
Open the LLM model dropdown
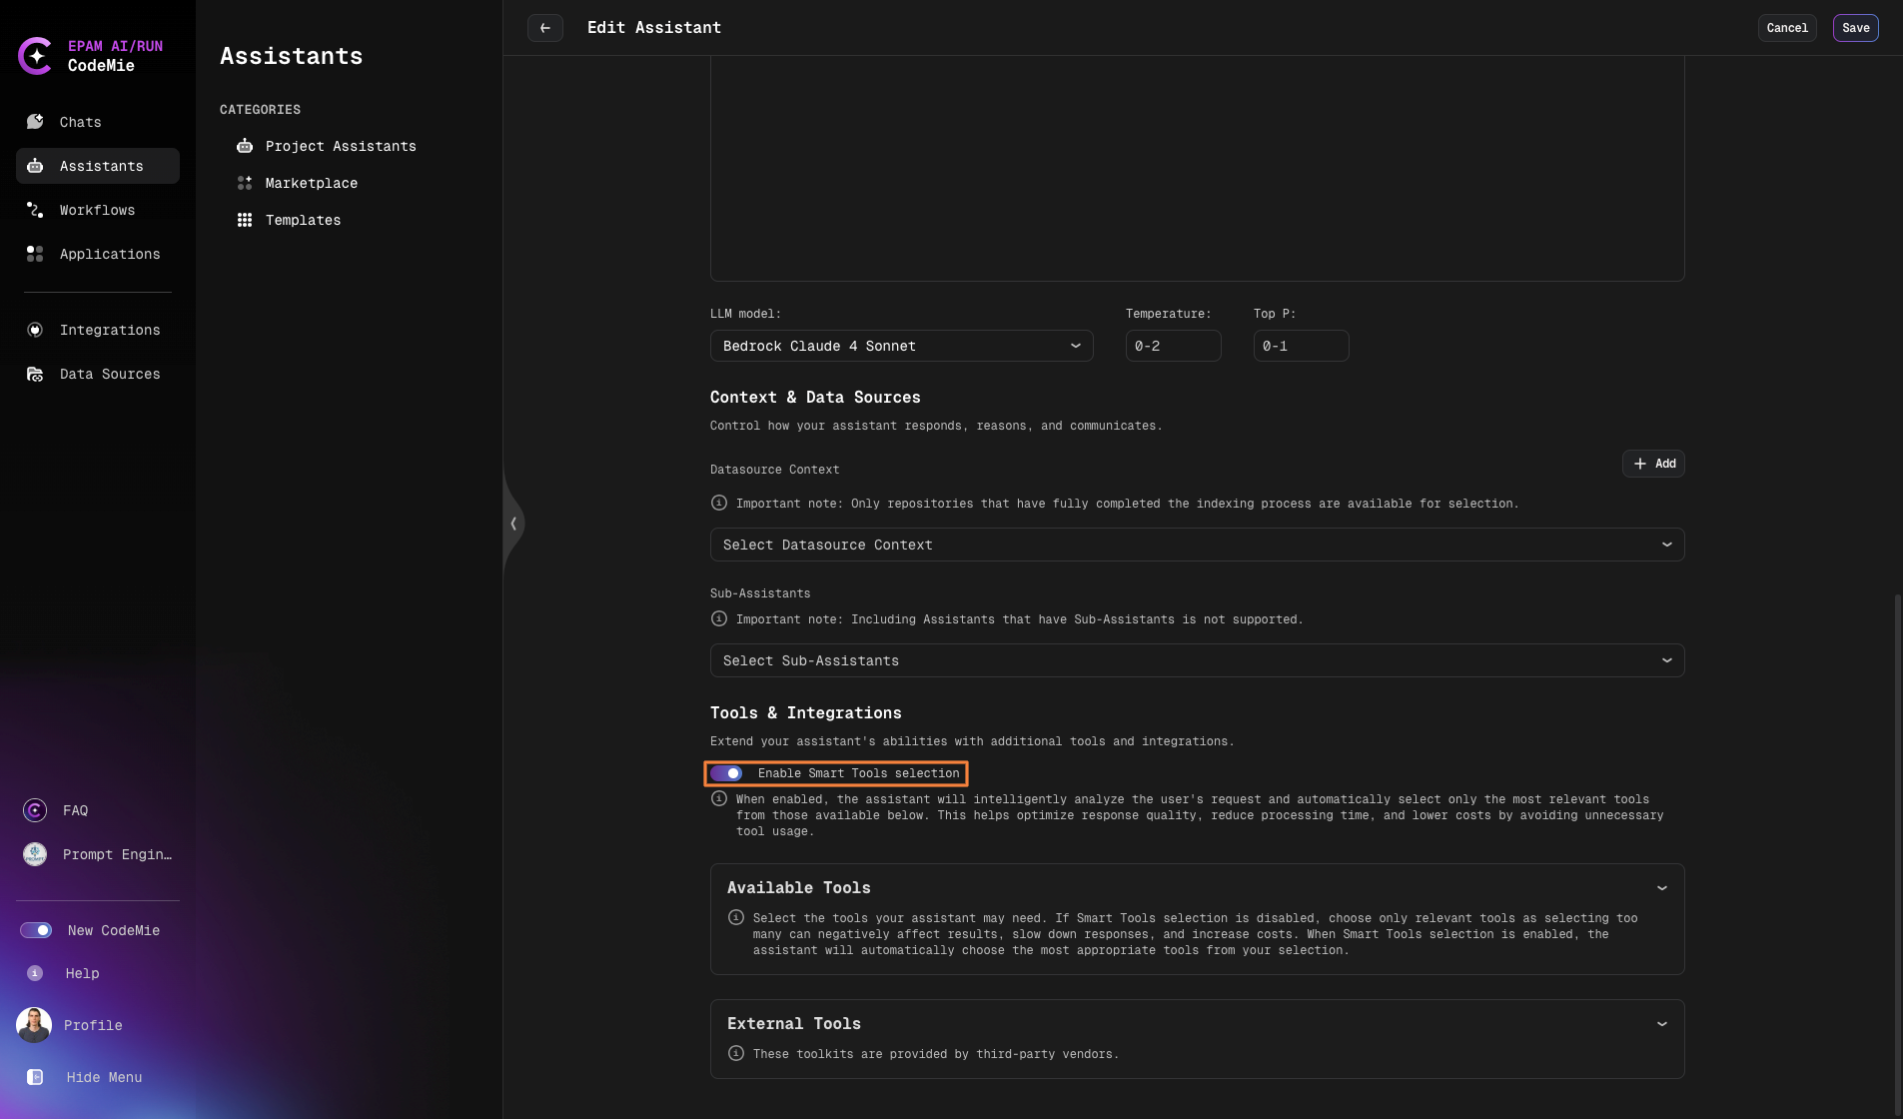(901, 346)
